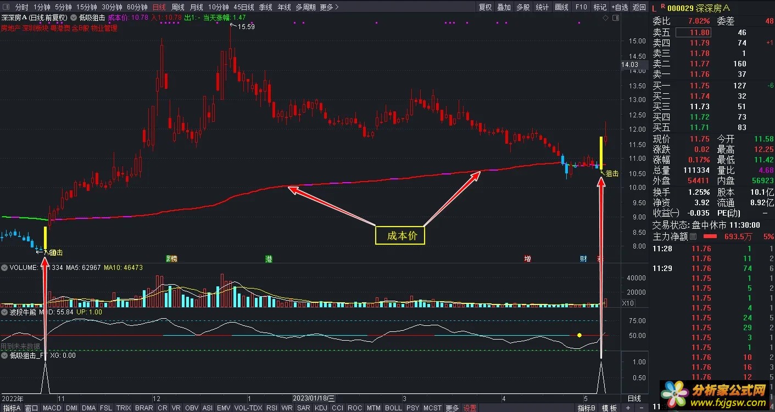Open the red 设置 settings in the bottom bar

pyautogui.click(x=470, y=408)
